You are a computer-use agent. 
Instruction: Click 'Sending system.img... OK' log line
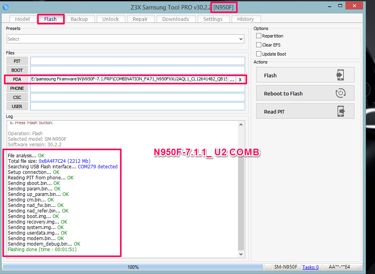point(36,227)
